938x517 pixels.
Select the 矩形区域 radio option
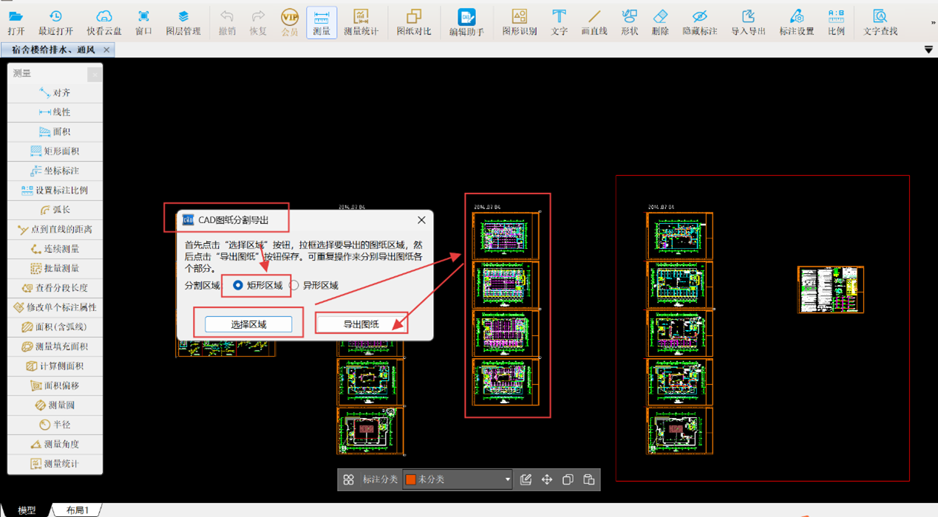[x=238, y=285]
